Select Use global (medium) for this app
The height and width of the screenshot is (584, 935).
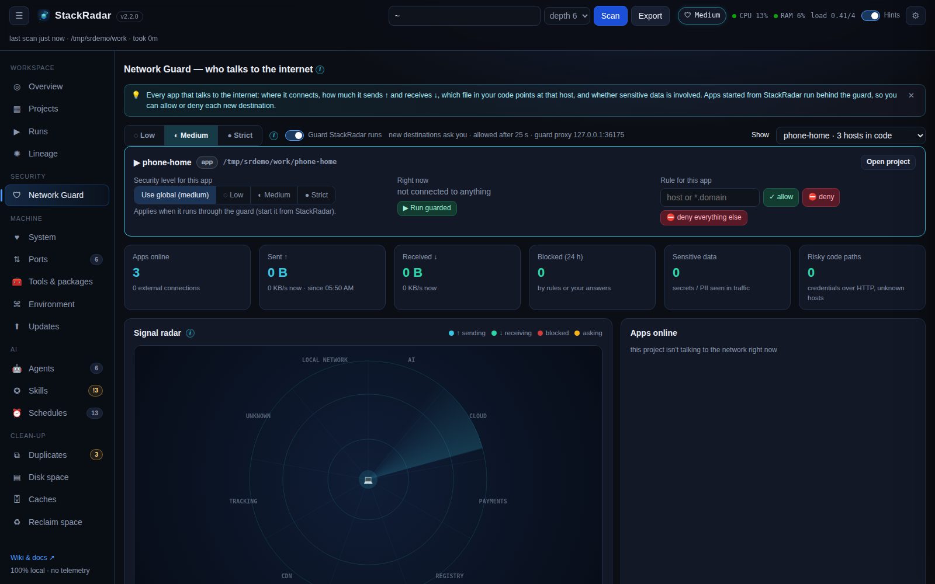pyautogui.click(x=175, y=195)
